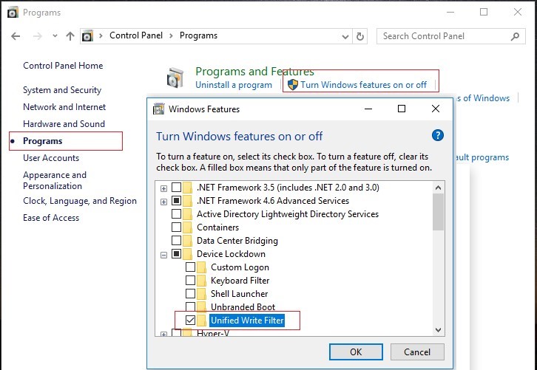Click the Windows Features dialog title icon
537x370 pixels.
pos(158,109)
